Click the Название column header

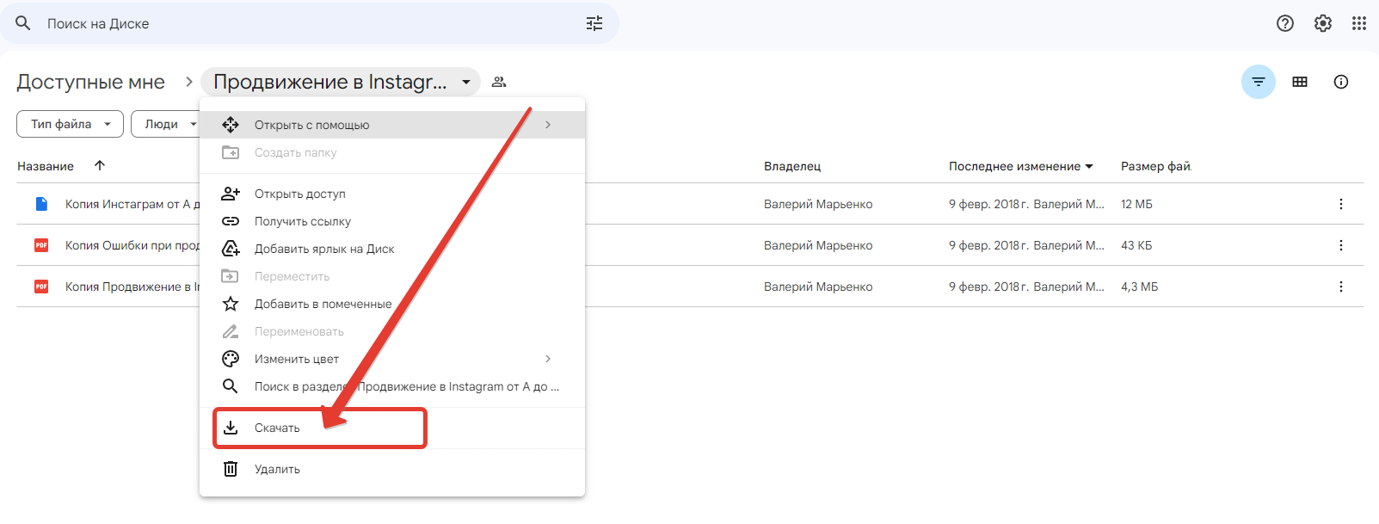click(46, 166)
